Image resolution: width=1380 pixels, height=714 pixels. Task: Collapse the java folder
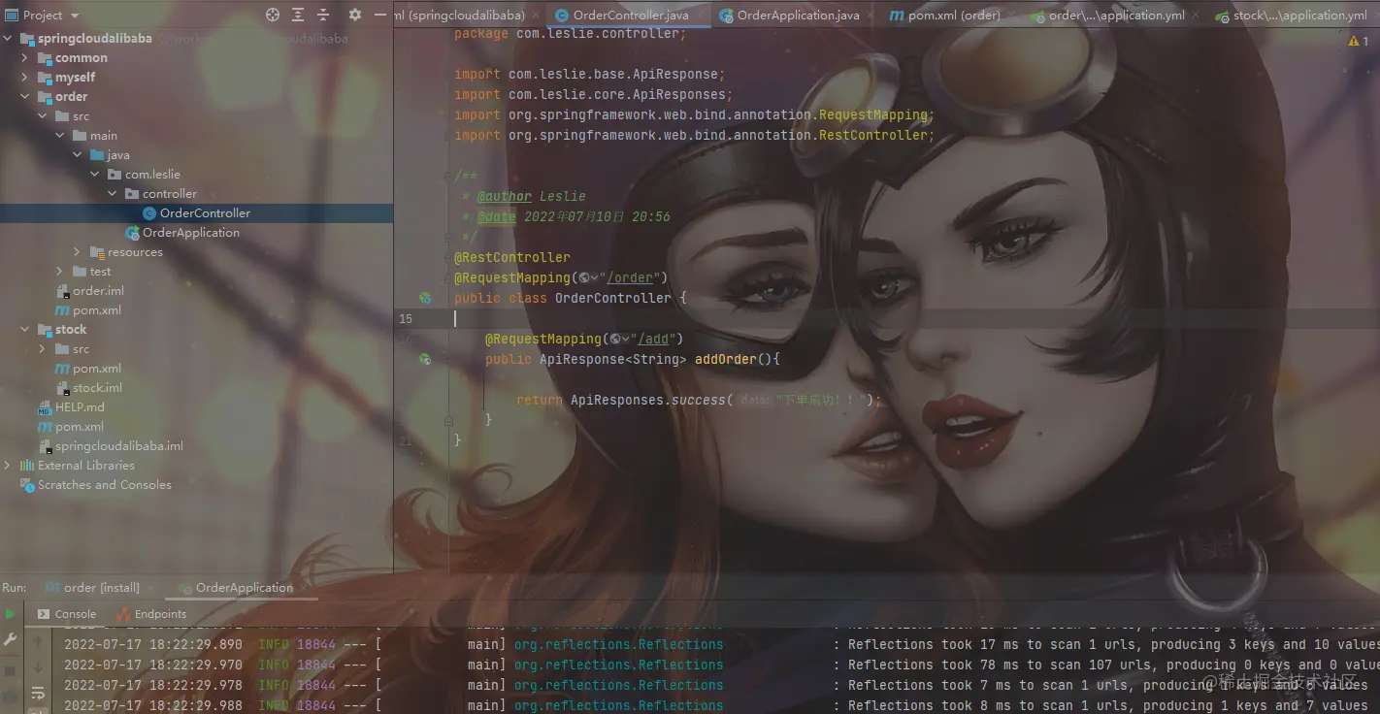point(78,155)
